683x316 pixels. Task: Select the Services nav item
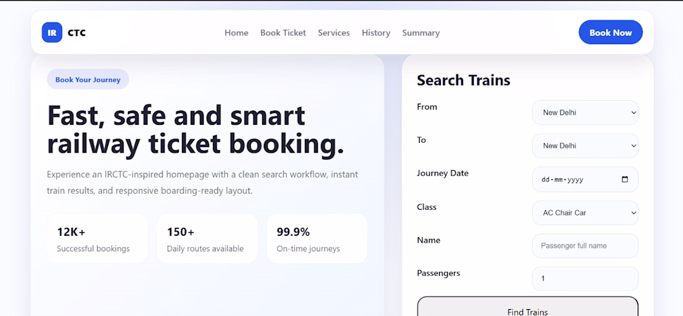tap(333, 33)
